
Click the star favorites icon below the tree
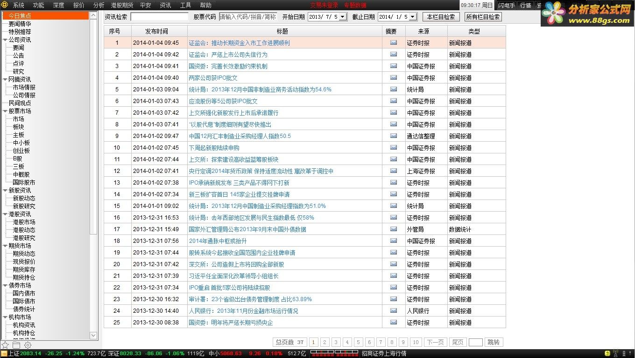(5, 345)
